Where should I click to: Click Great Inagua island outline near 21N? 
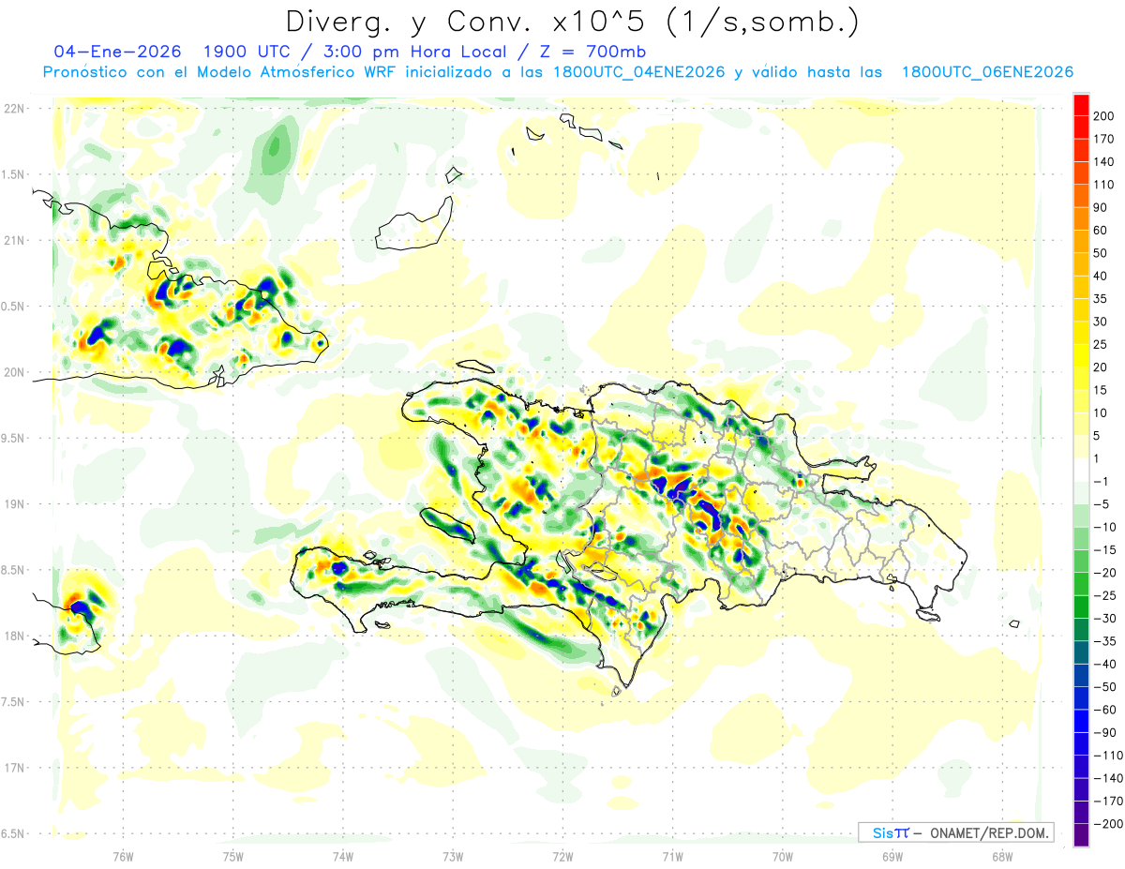pos(412,229)
